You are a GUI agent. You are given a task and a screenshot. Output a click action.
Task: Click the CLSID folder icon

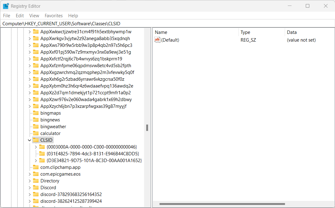[x=36, y=140]
